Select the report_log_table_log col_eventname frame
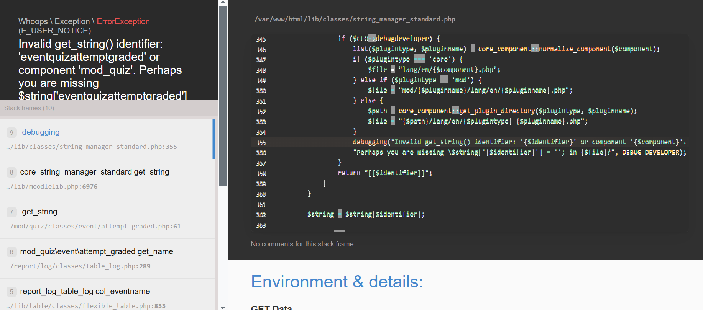The width and height of the screenshot is (703, 310). 107,294
